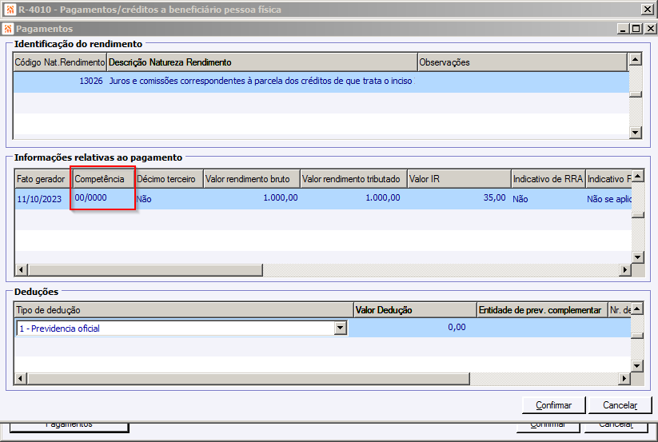Click the Confirmar button in Pagamentos window

tap(553, 405)
